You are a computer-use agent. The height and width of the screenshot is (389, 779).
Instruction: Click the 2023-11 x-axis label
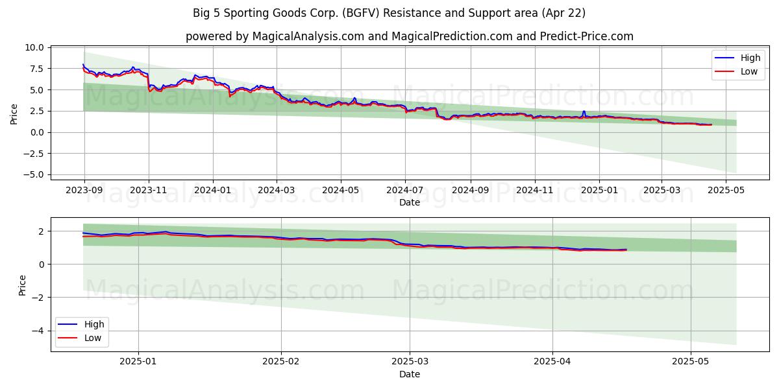tap(149, 191)
